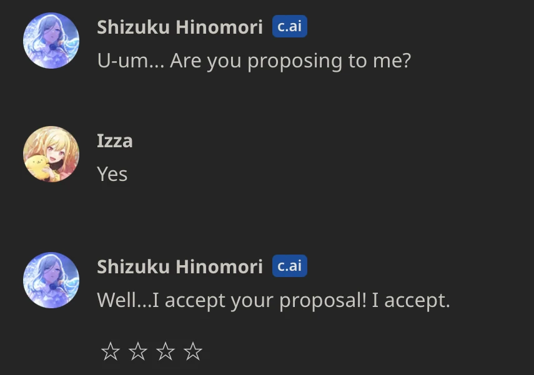Click the c.ai badge beside the last Shizuku reply
The image size is (534, 375).
[290, 266]
